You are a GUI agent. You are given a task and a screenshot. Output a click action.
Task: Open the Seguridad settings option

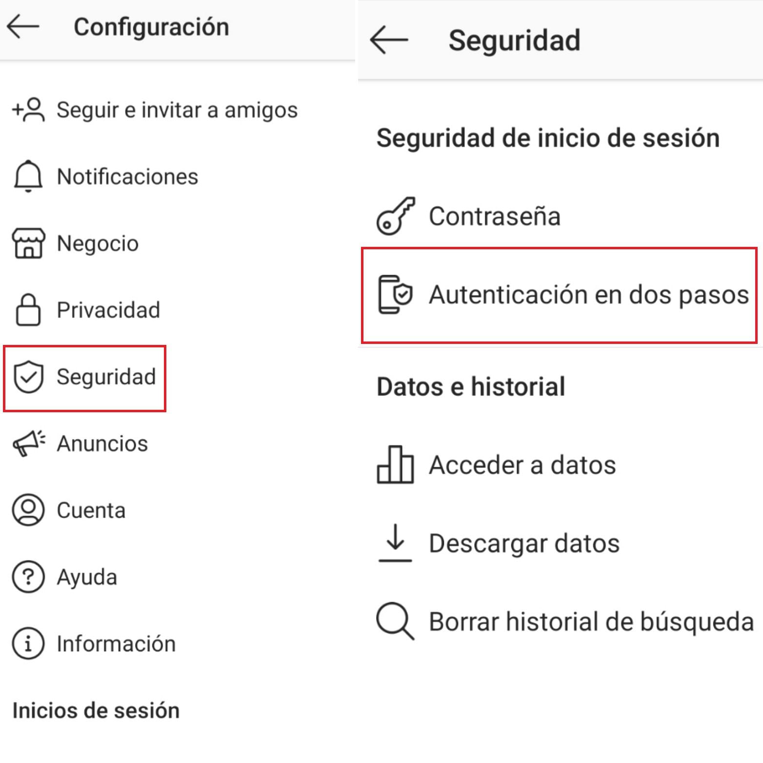[x=105, y=377]
